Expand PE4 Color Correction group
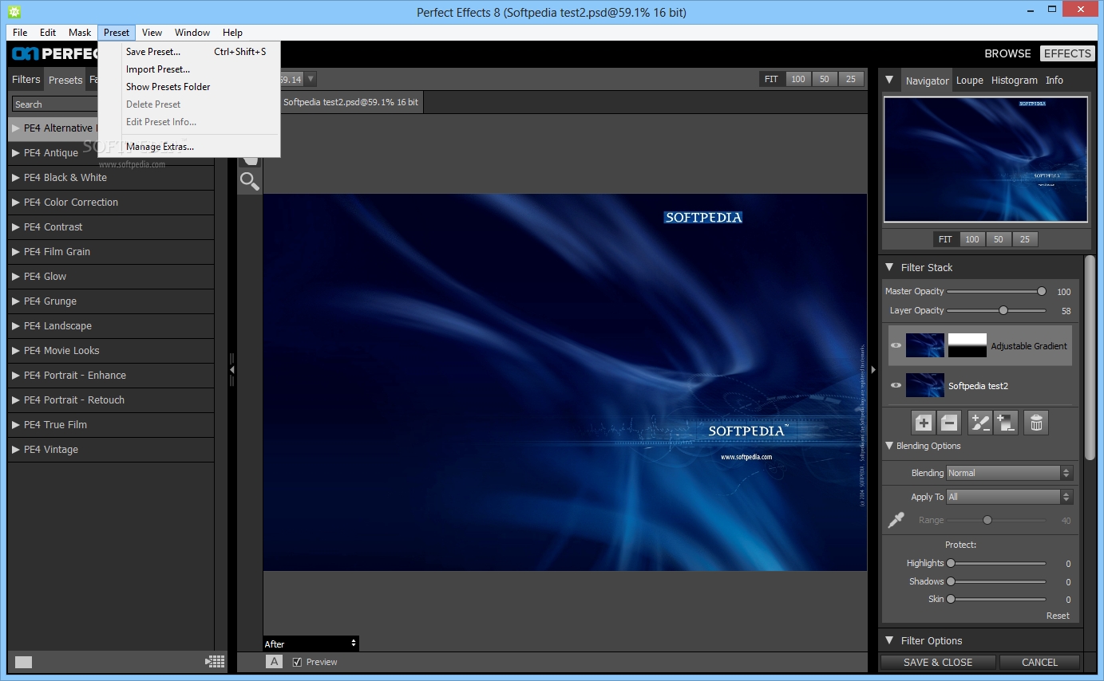1104x681 pixels. [15, 202]
